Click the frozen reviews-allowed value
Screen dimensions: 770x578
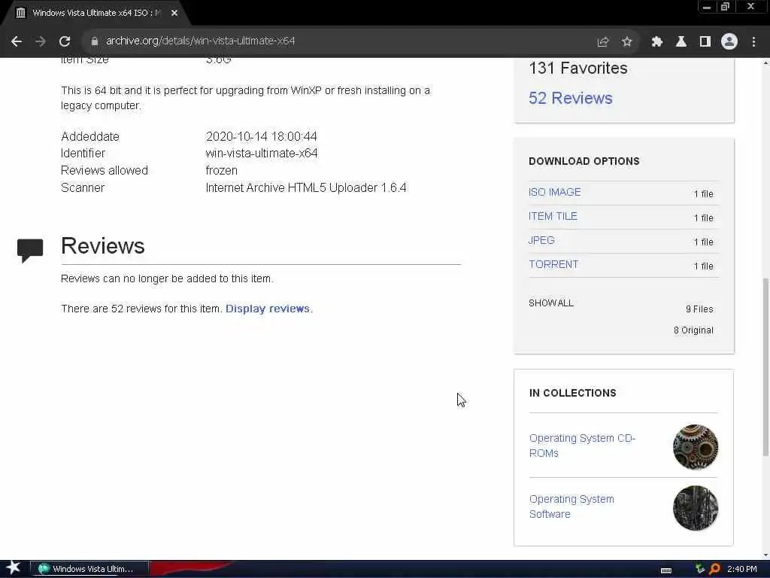222,171
